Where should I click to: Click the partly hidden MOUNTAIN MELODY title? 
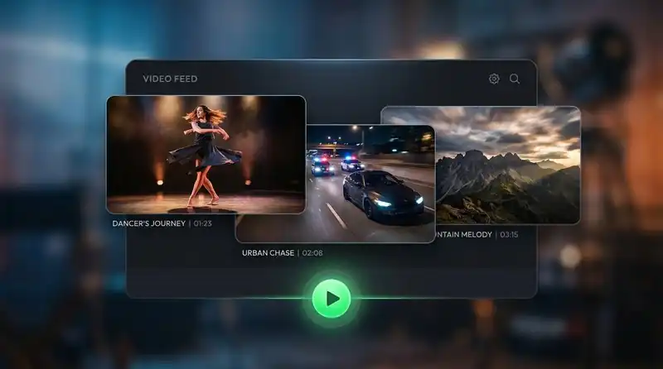[464, 234]
